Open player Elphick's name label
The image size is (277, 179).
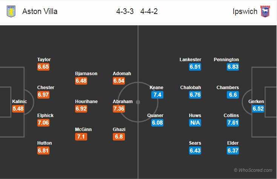(45, 116)
